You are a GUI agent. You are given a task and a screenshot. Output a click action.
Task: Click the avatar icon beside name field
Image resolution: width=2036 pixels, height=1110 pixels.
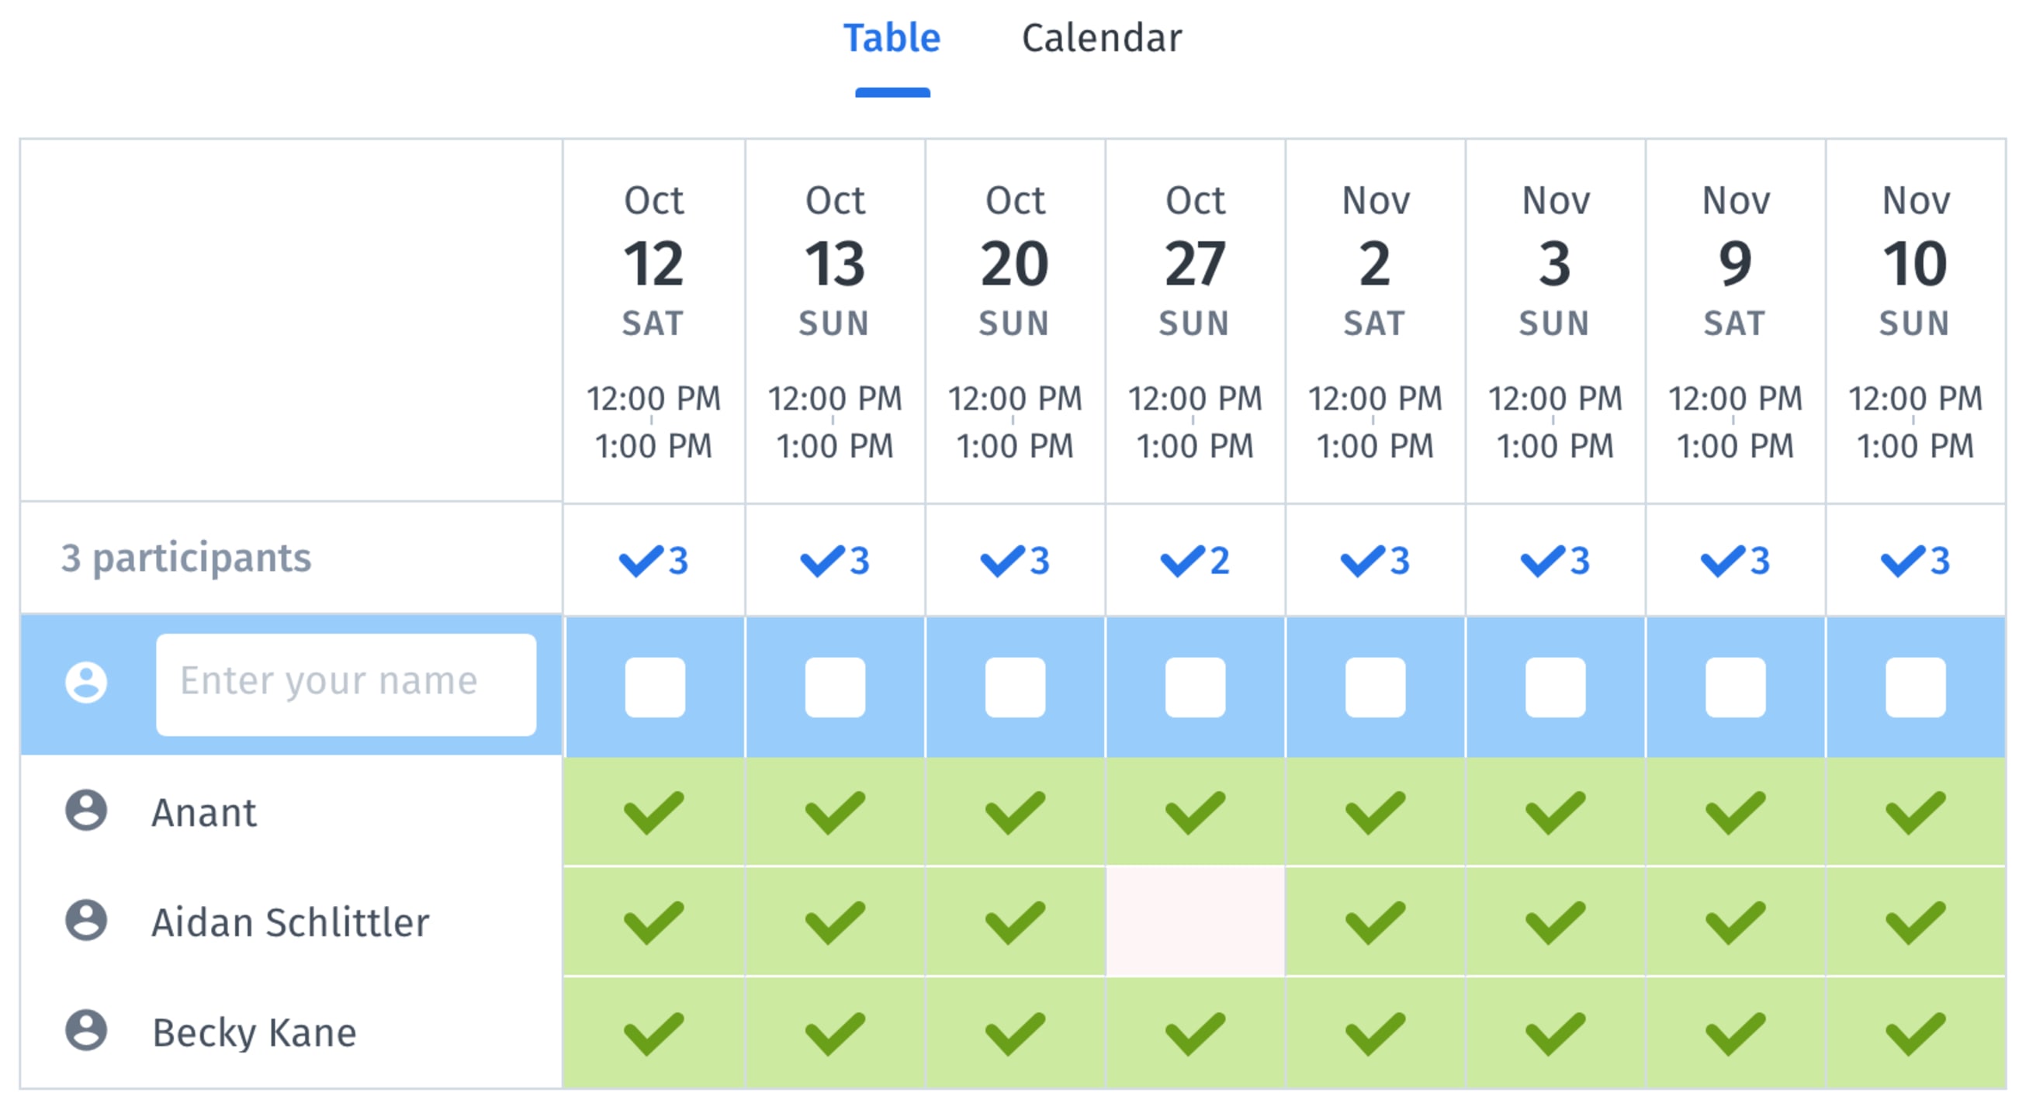point(86,683)
